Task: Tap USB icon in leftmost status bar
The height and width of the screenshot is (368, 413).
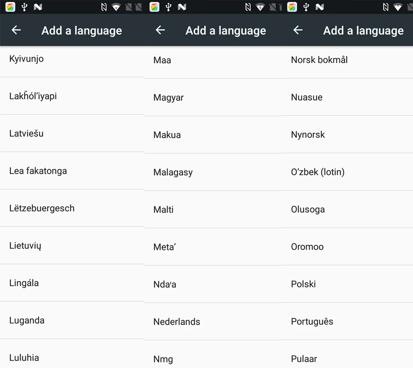Action: pyautogui.click(x=24, y=7)
